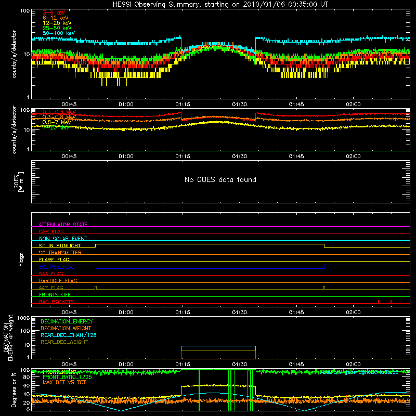
Task: Select the 'ATTENUATOR_STATE' flag label
Action: point(63,225)
